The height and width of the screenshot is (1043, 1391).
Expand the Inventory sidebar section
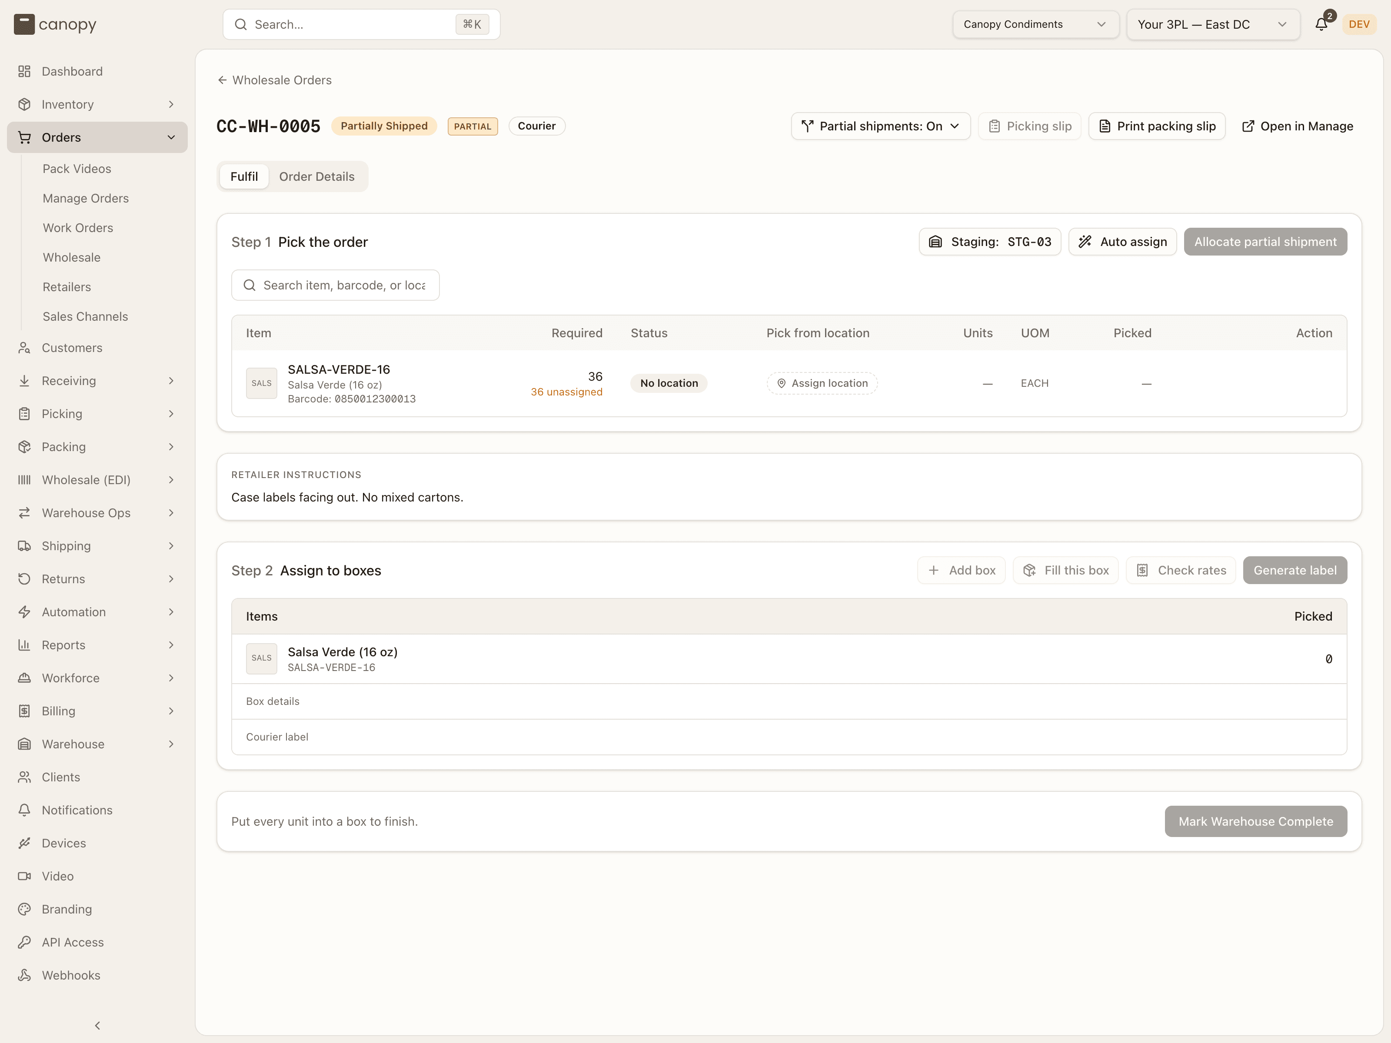click(x=97, y=104)
